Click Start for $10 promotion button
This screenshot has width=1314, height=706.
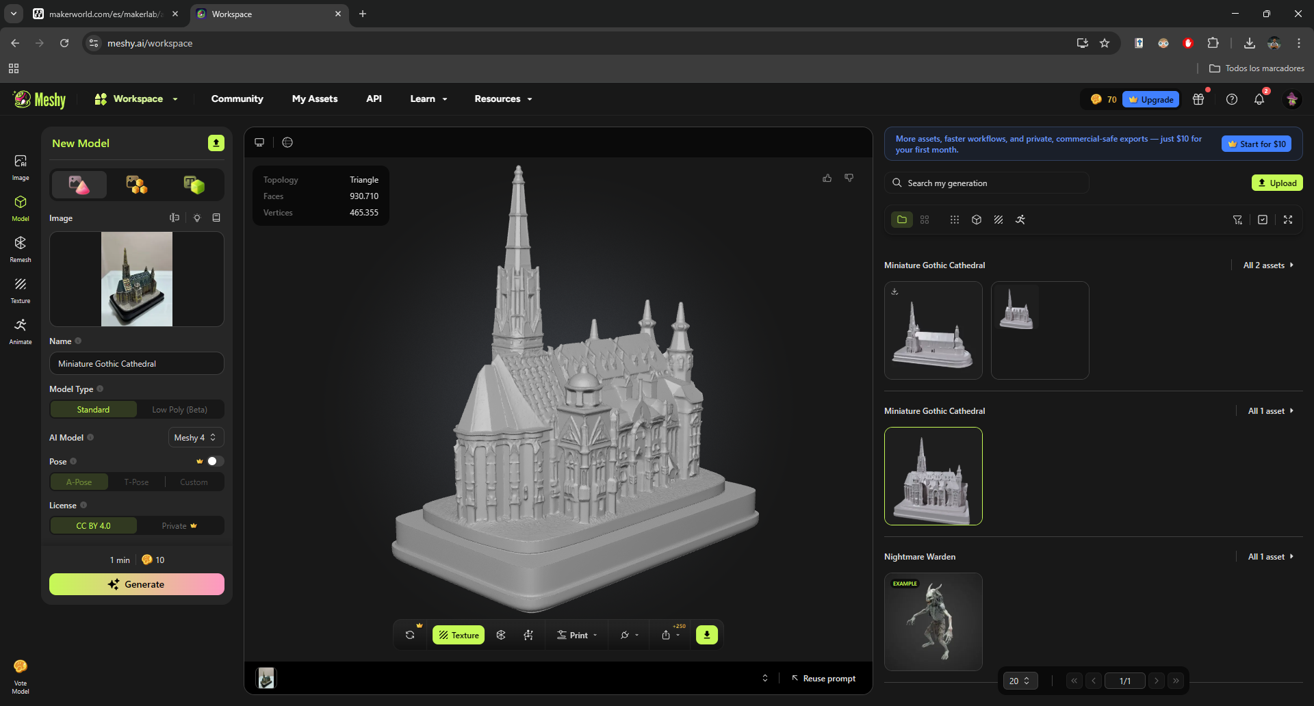click(x=1256, y=144)
